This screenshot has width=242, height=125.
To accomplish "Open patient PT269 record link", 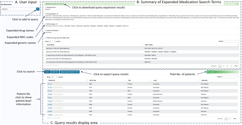I will coord(50,104).
